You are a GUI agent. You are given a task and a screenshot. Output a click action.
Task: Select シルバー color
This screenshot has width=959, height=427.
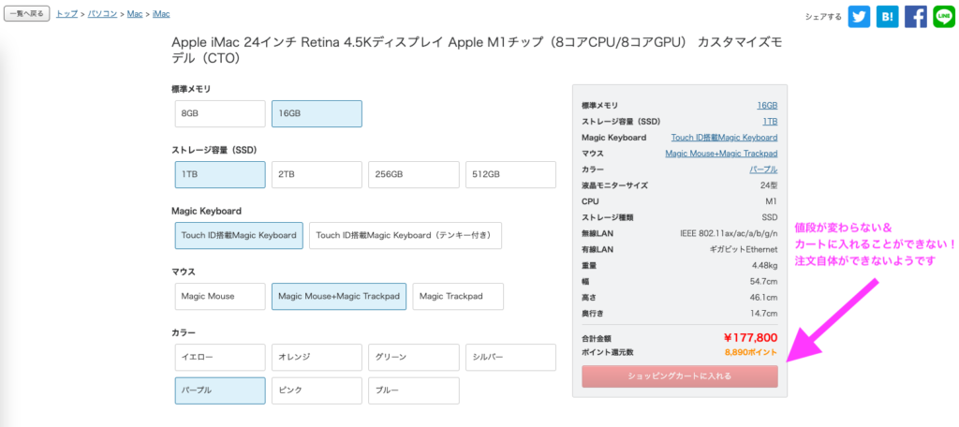510,358
